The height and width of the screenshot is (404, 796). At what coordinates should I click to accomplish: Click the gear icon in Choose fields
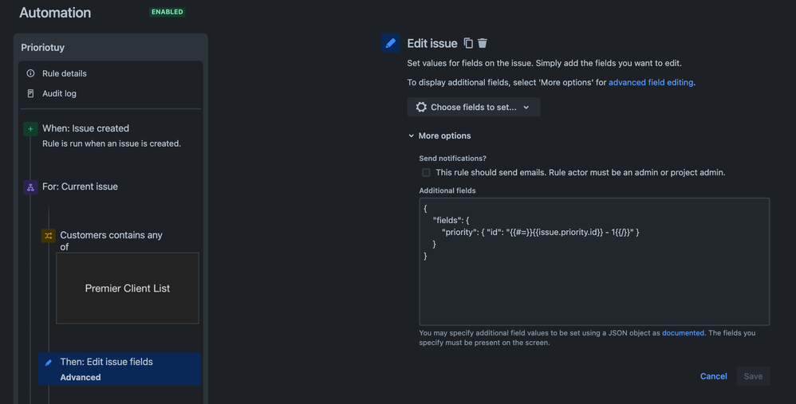[x=421, y=107]
